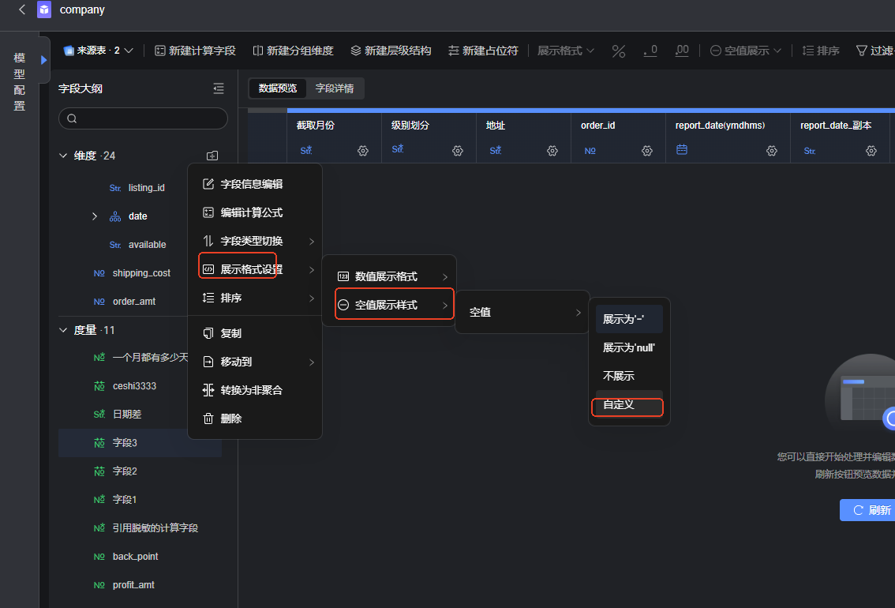Click calendar type icon under report_date column
The image size is (895, 608).
pyautogui.click(x=683, y=150)
